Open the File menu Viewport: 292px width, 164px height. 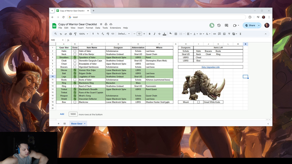pyautogui.click(x=60, y=28)
